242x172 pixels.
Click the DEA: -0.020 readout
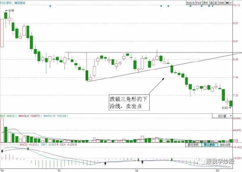[x=68, y=145]
